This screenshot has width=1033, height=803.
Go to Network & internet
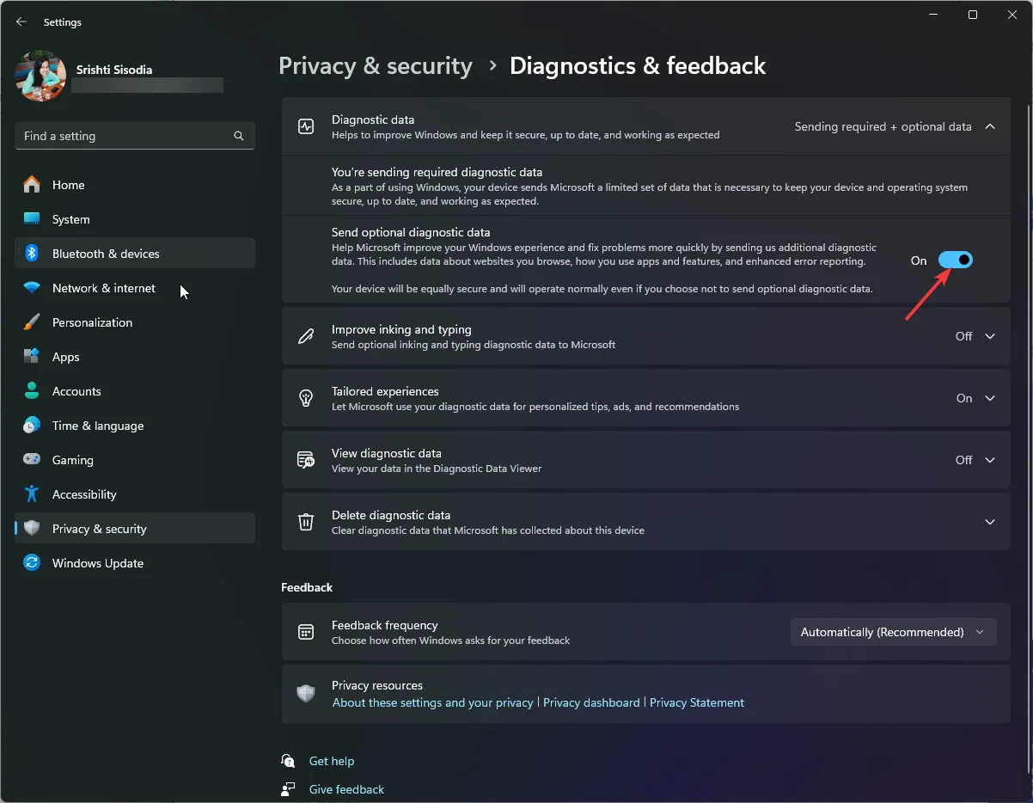(135, 288)
